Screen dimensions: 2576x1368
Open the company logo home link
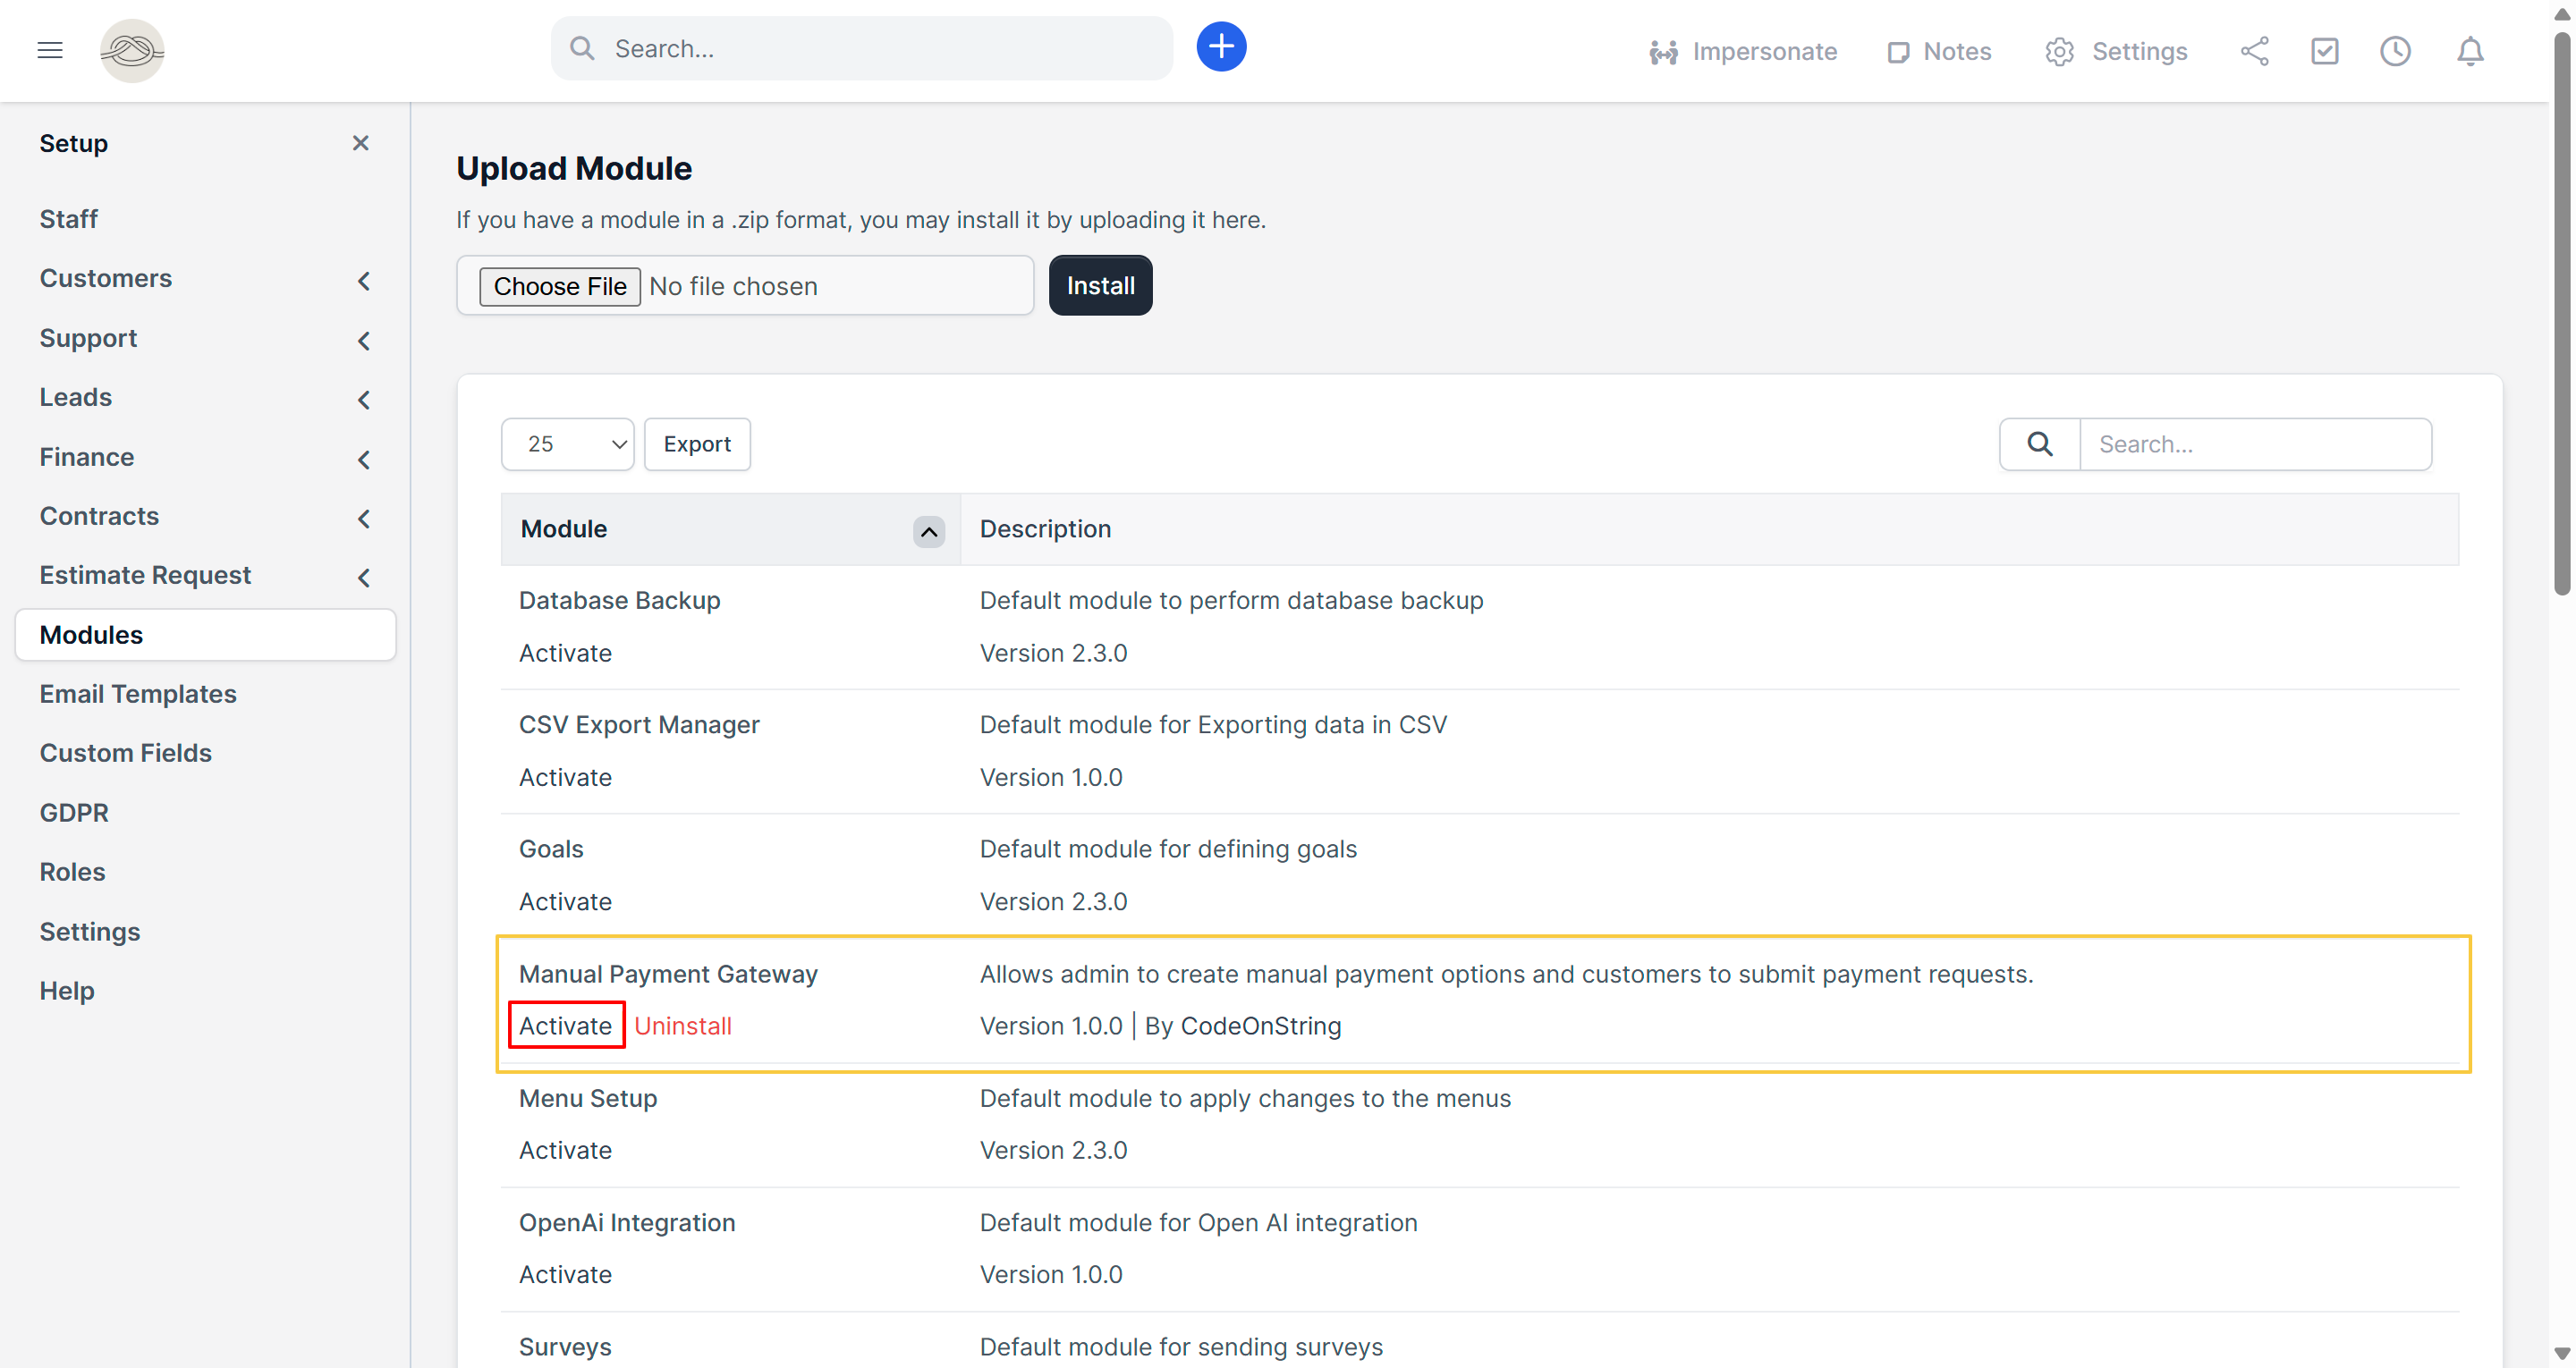pos(132,50)
